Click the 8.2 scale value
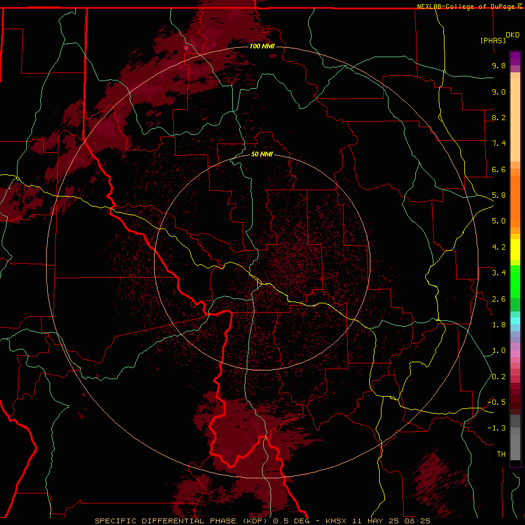The width and height of the screenshot is (525, 525). click(x=499, y=117)
